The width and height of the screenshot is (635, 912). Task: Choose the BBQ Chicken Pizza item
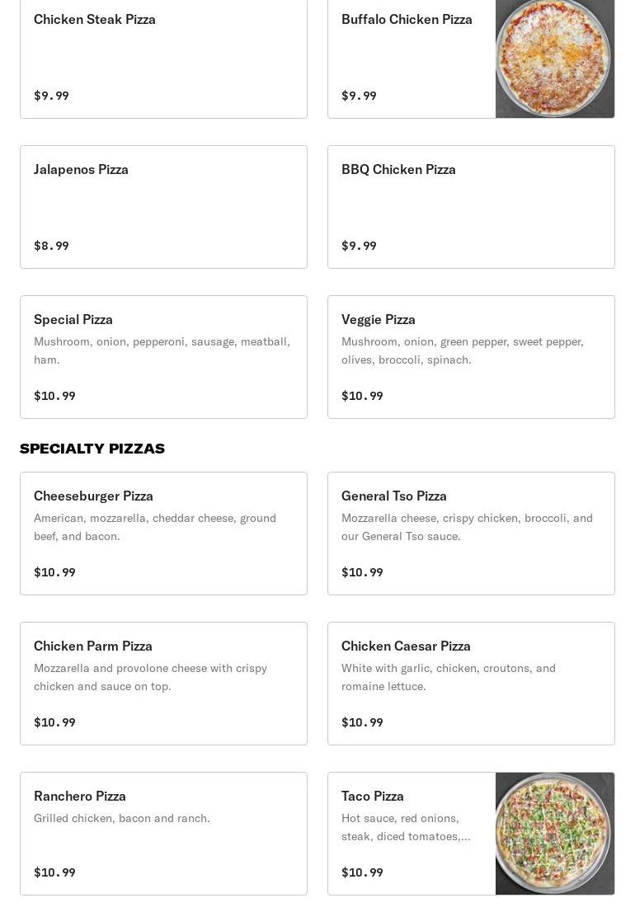click(471, 207)
